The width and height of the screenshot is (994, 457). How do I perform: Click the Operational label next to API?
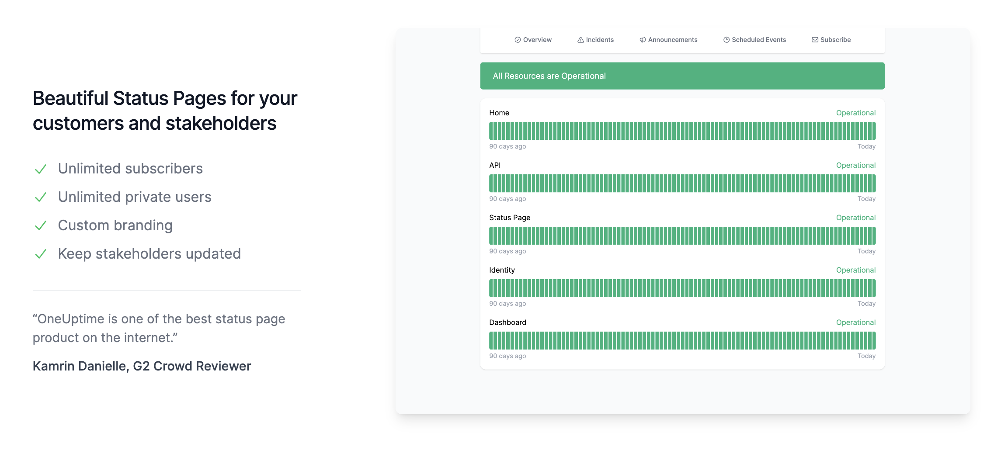[x=855, y=165]
